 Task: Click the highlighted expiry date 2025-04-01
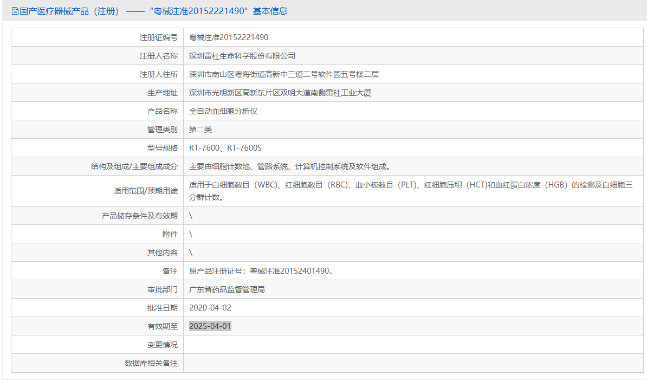[x=210, y=326]
